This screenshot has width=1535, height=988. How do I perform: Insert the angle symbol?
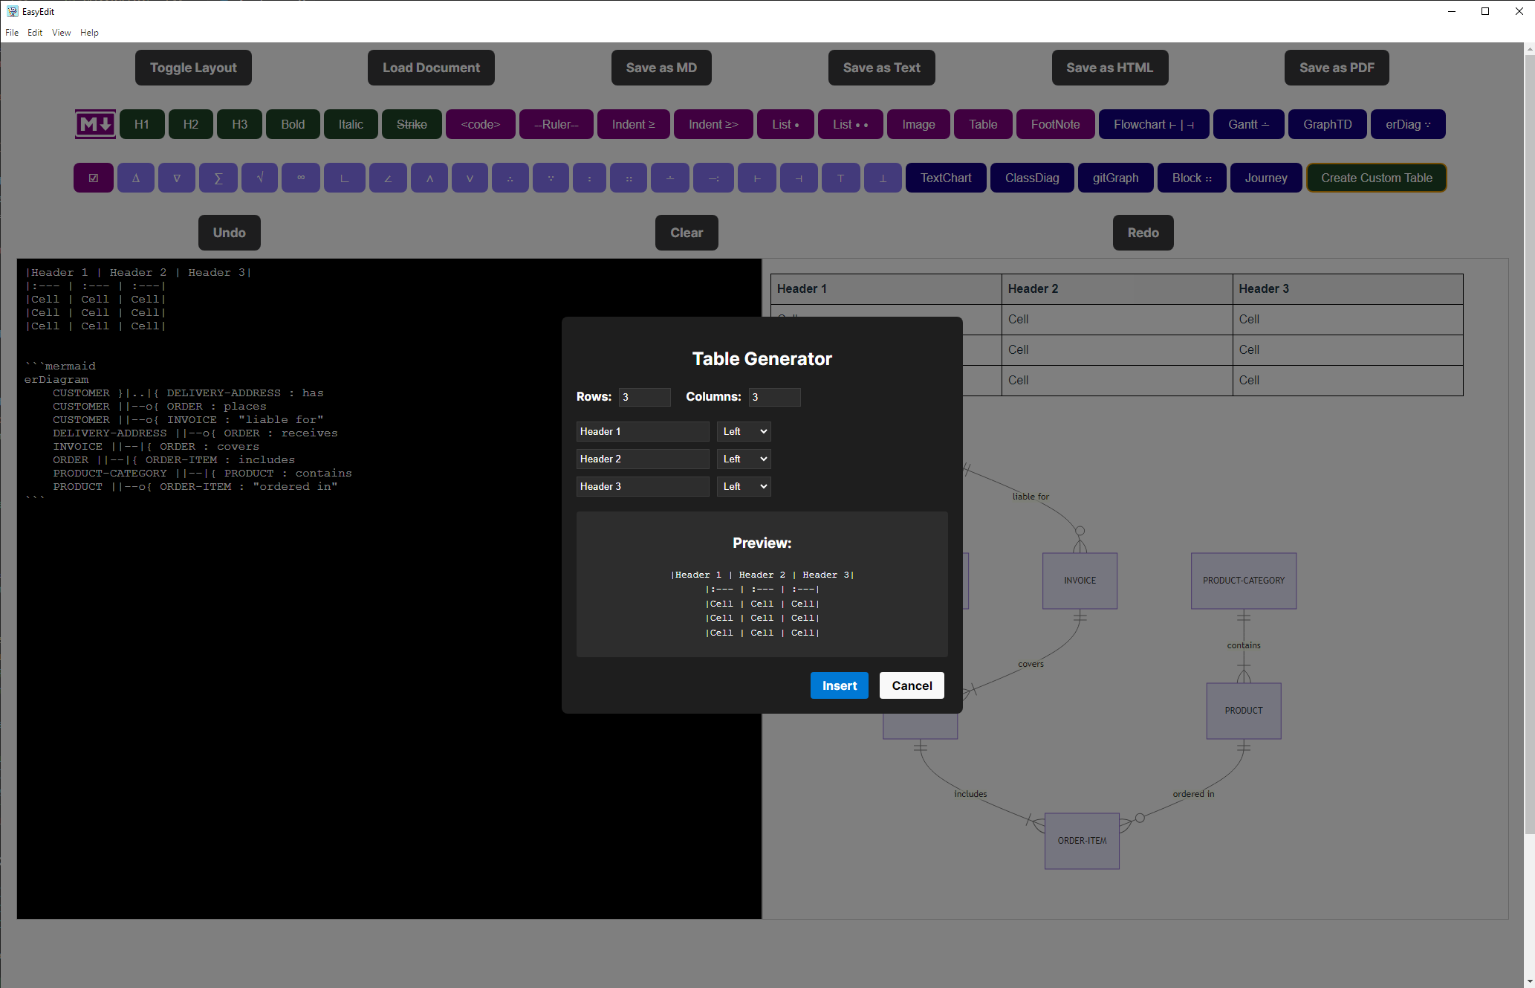(x=388, y=178)
